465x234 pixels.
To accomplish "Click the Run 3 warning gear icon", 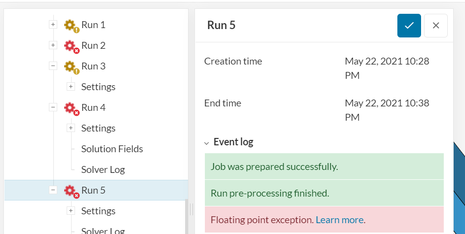I will pos(71,67).
